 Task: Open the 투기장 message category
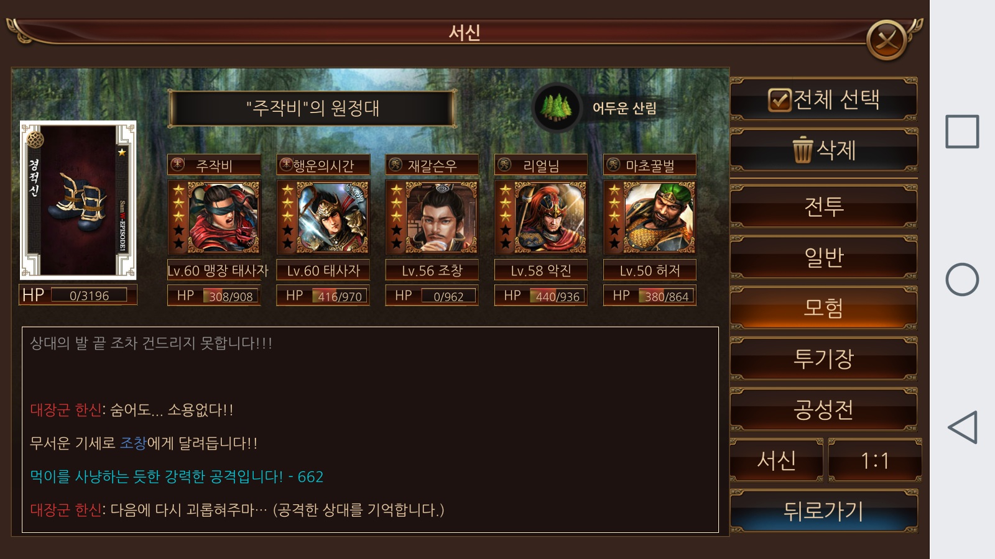click(x=824, y=359)
